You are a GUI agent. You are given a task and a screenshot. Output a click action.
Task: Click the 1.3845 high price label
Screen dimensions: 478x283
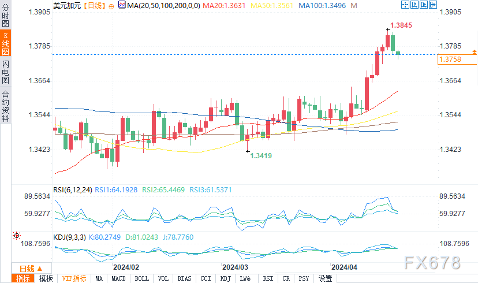coord(401,25)
